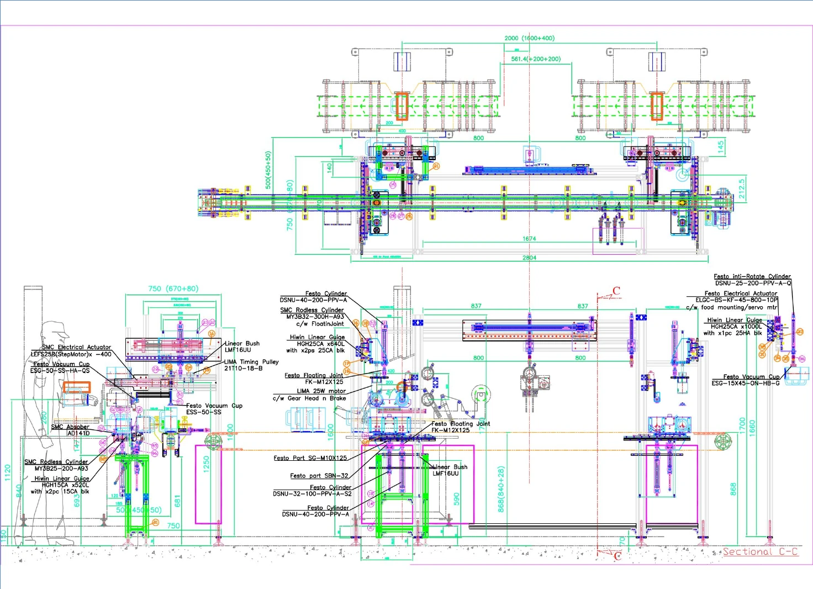Select the '1674' dimension in top view
This screenshot has height=589, width=813.
(x=529, y=239)
